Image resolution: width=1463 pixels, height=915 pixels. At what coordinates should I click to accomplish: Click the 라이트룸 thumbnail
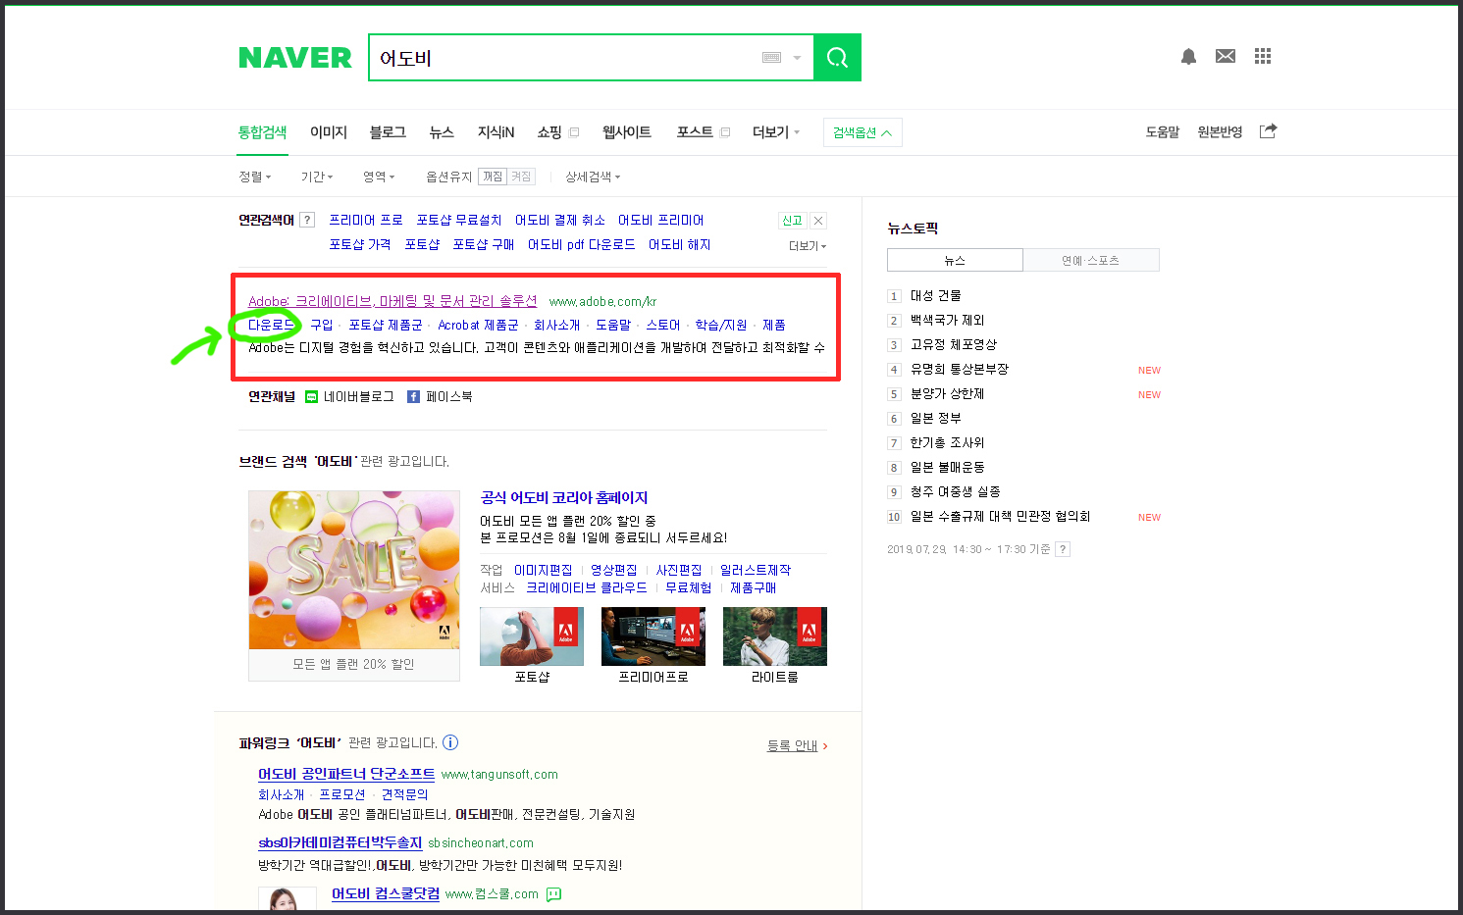click(775, 636)
